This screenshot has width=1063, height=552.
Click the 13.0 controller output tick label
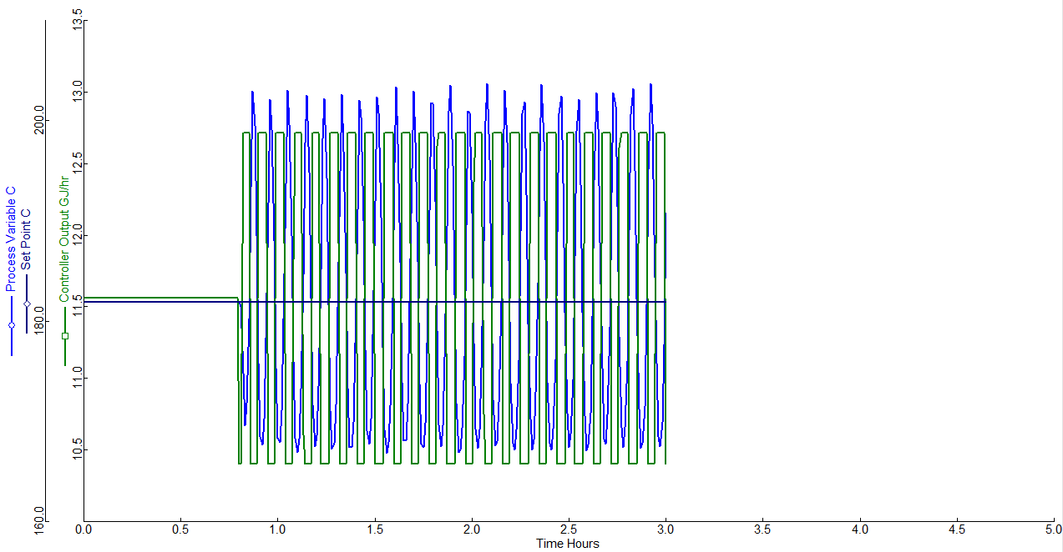coord(78,90)
